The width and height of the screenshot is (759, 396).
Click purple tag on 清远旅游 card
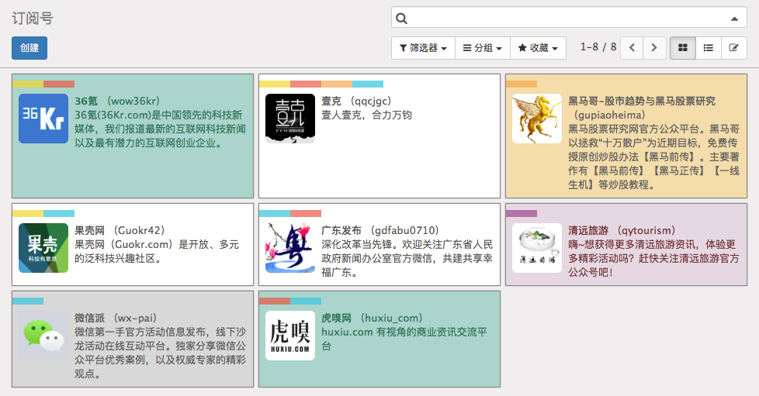coord(522,214)
